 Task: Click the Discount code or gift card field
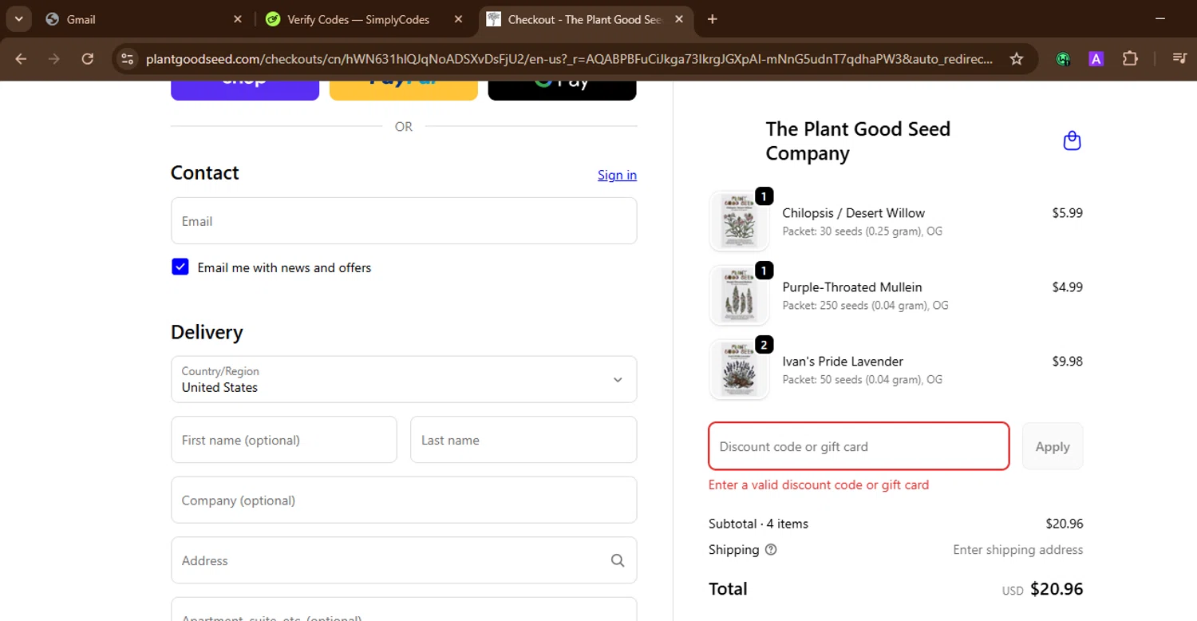pos(859,446)
